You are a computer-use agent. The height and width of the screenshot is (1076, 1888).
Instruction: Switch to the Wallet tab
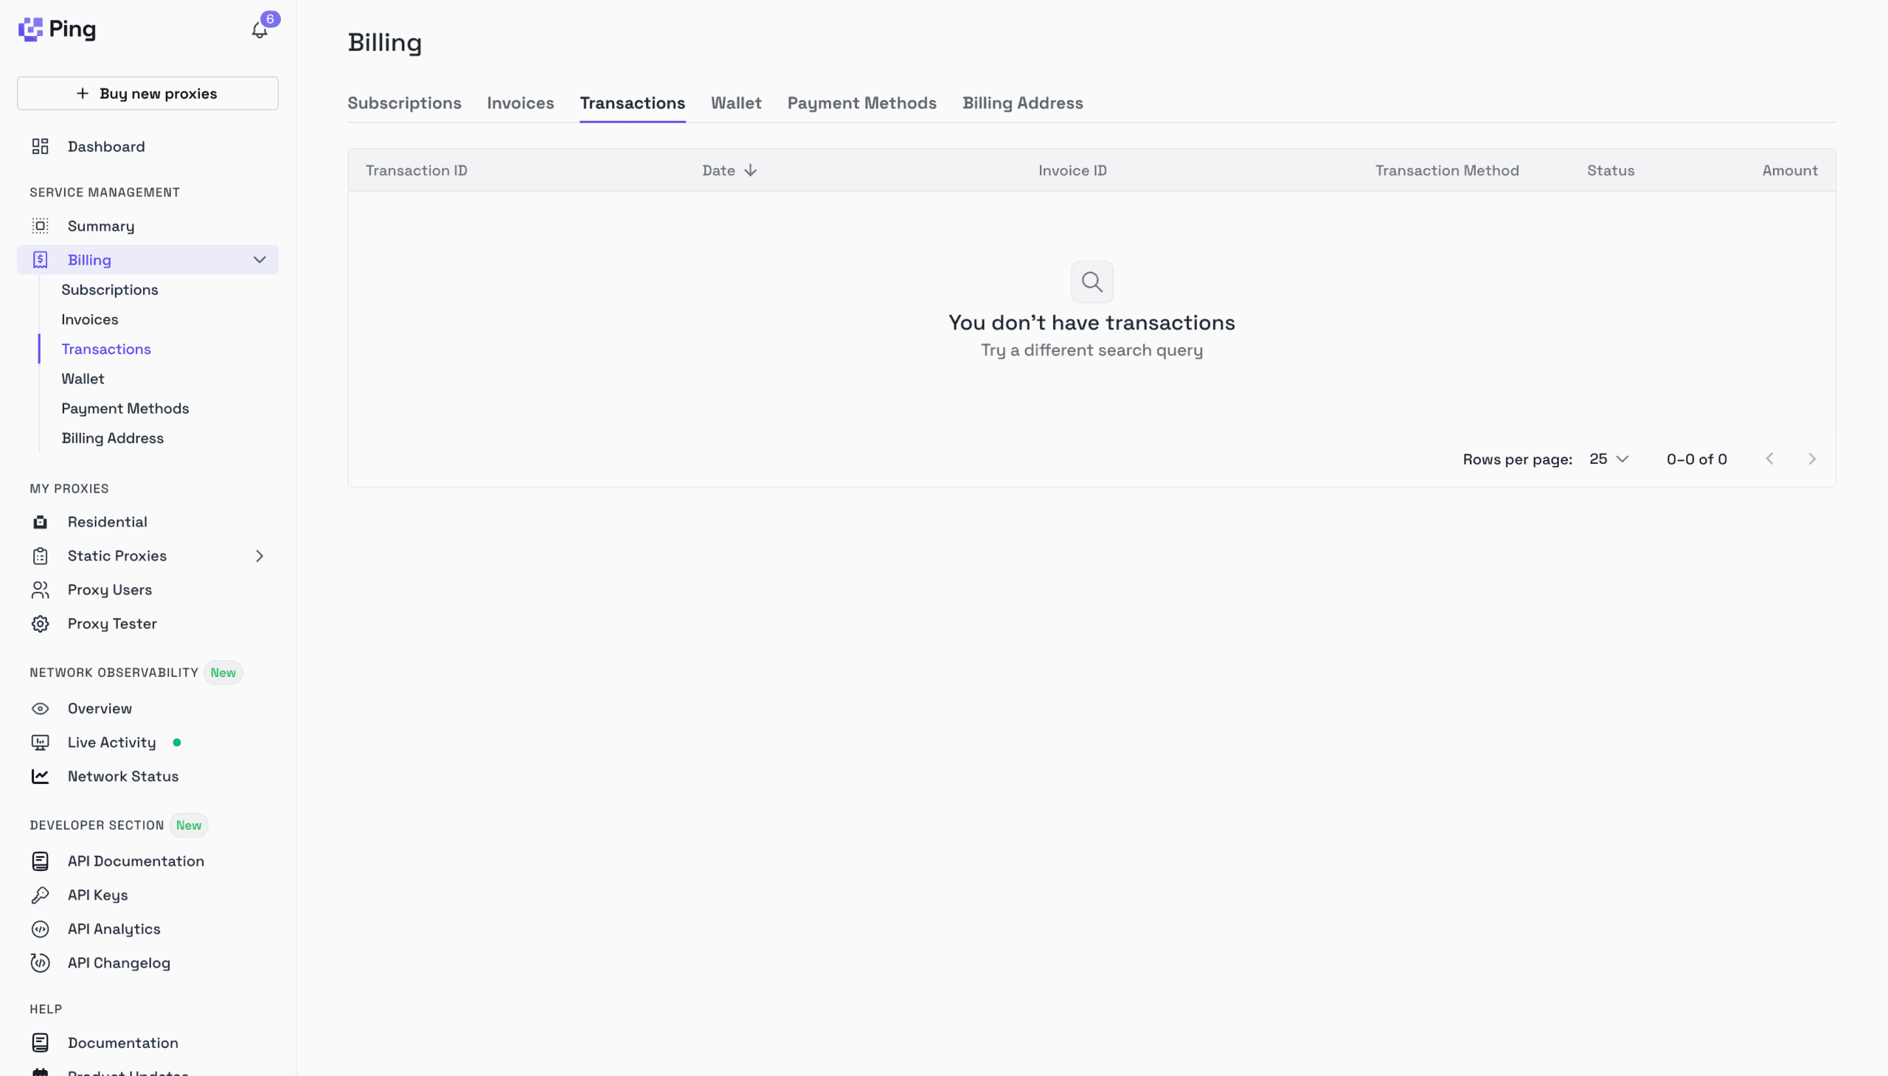click(735, 103)
